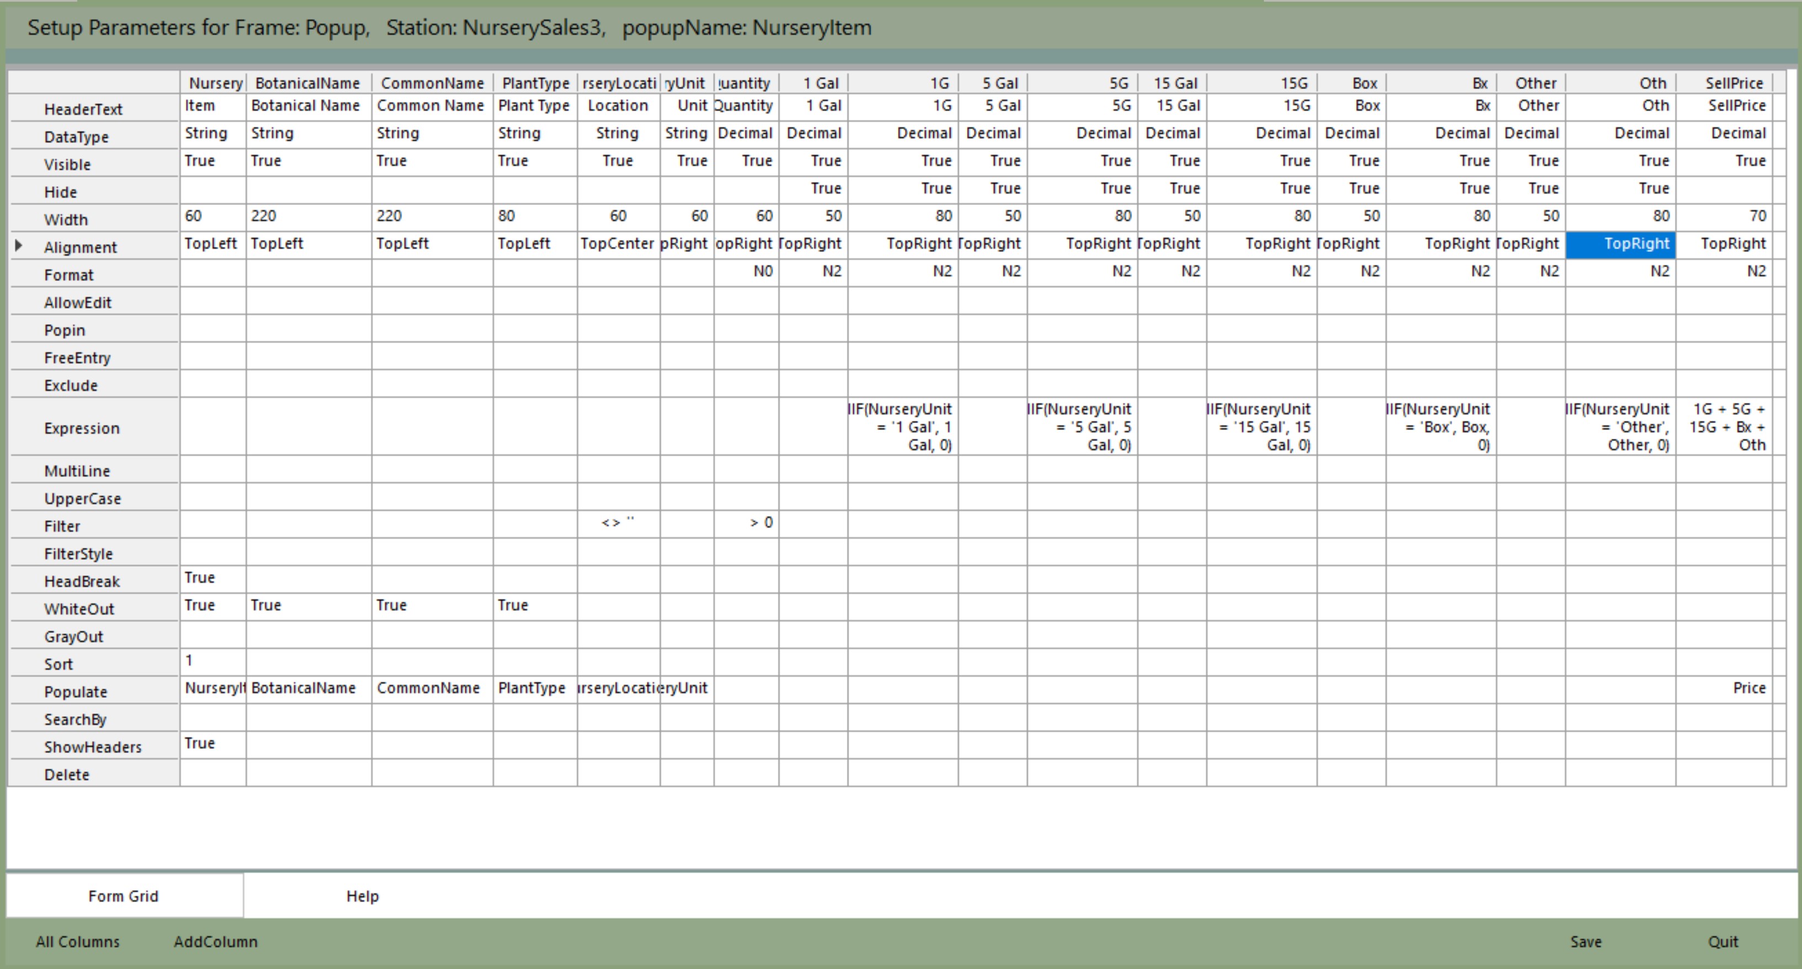Edit the Width cell showing 220 under CommonName

click(x=432, y=216)
